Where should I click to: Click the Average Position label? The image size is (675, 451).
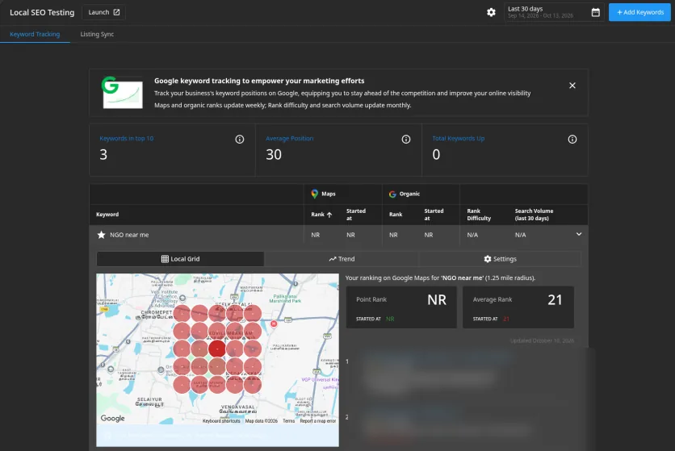click(x=289, y=139)
